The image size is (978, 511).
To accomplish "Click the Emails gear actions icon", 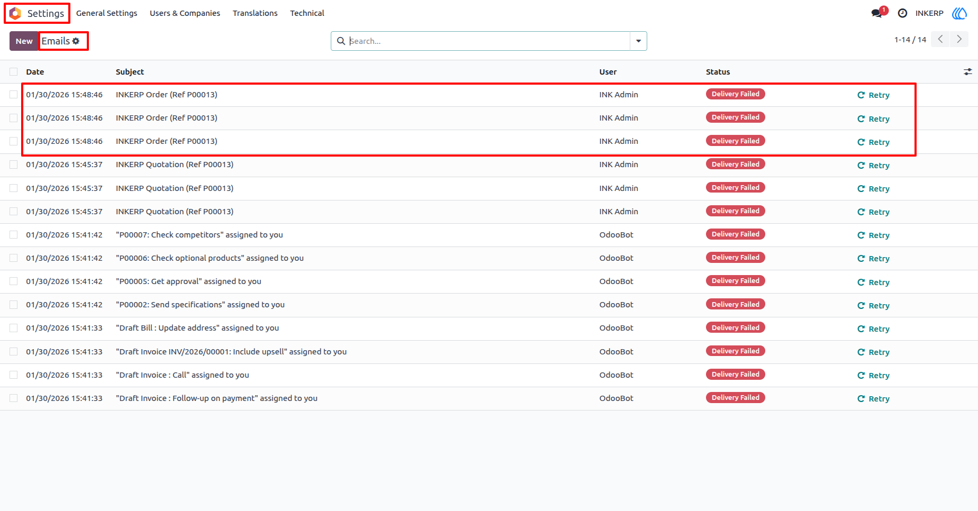I will (x=76, y=41).
